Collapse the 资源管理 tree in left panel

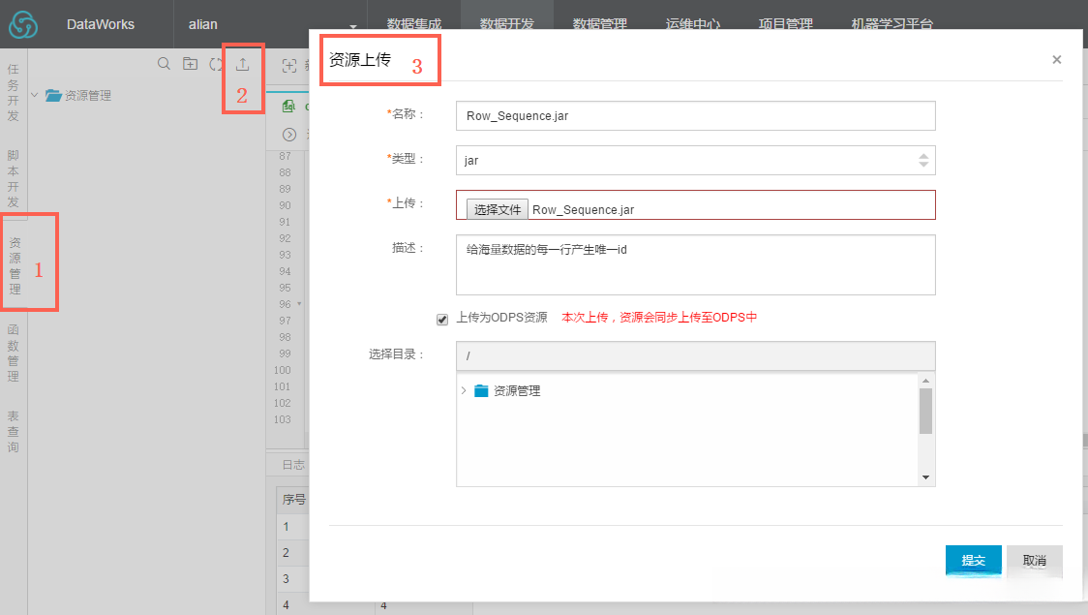click(x=34, y=95)
